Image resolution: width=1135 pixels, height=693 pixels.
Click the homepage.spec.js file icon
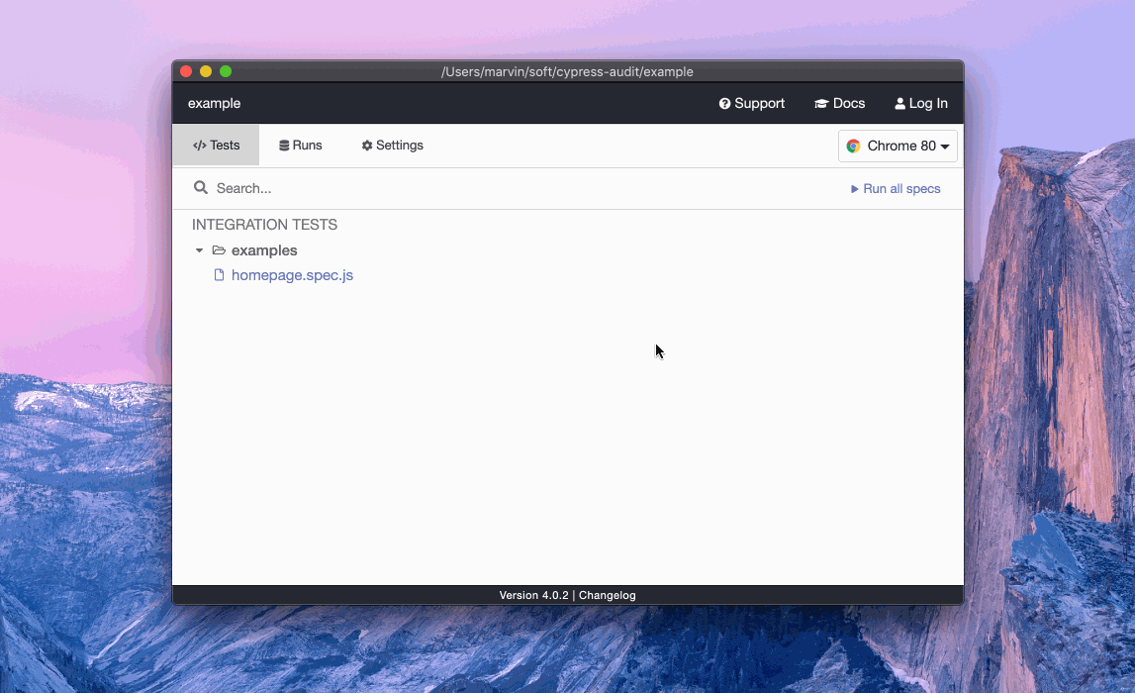coord(219,275)
